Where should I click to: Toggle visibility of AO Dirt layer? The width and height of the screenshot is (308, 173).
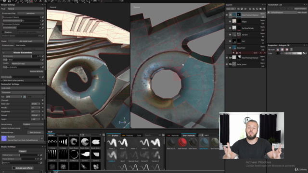click(230, 35)
